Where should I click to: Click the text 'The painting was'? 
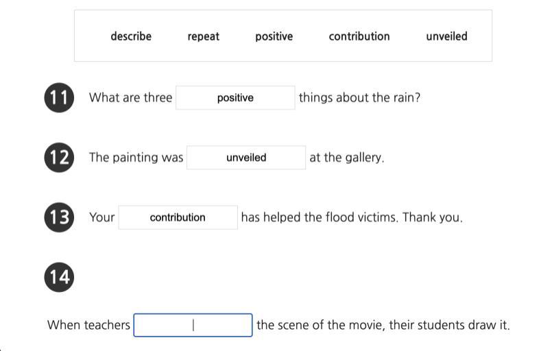pyautogui.click(x=136, y=158)
